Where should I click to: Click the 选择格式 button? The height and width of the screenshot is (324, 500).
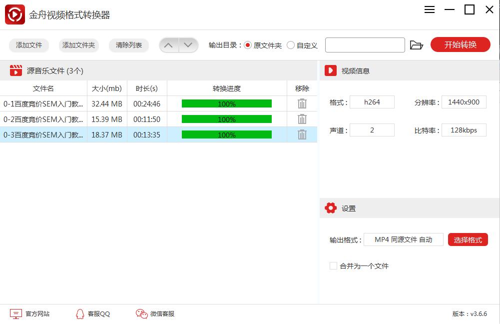[x=468, y=240]
